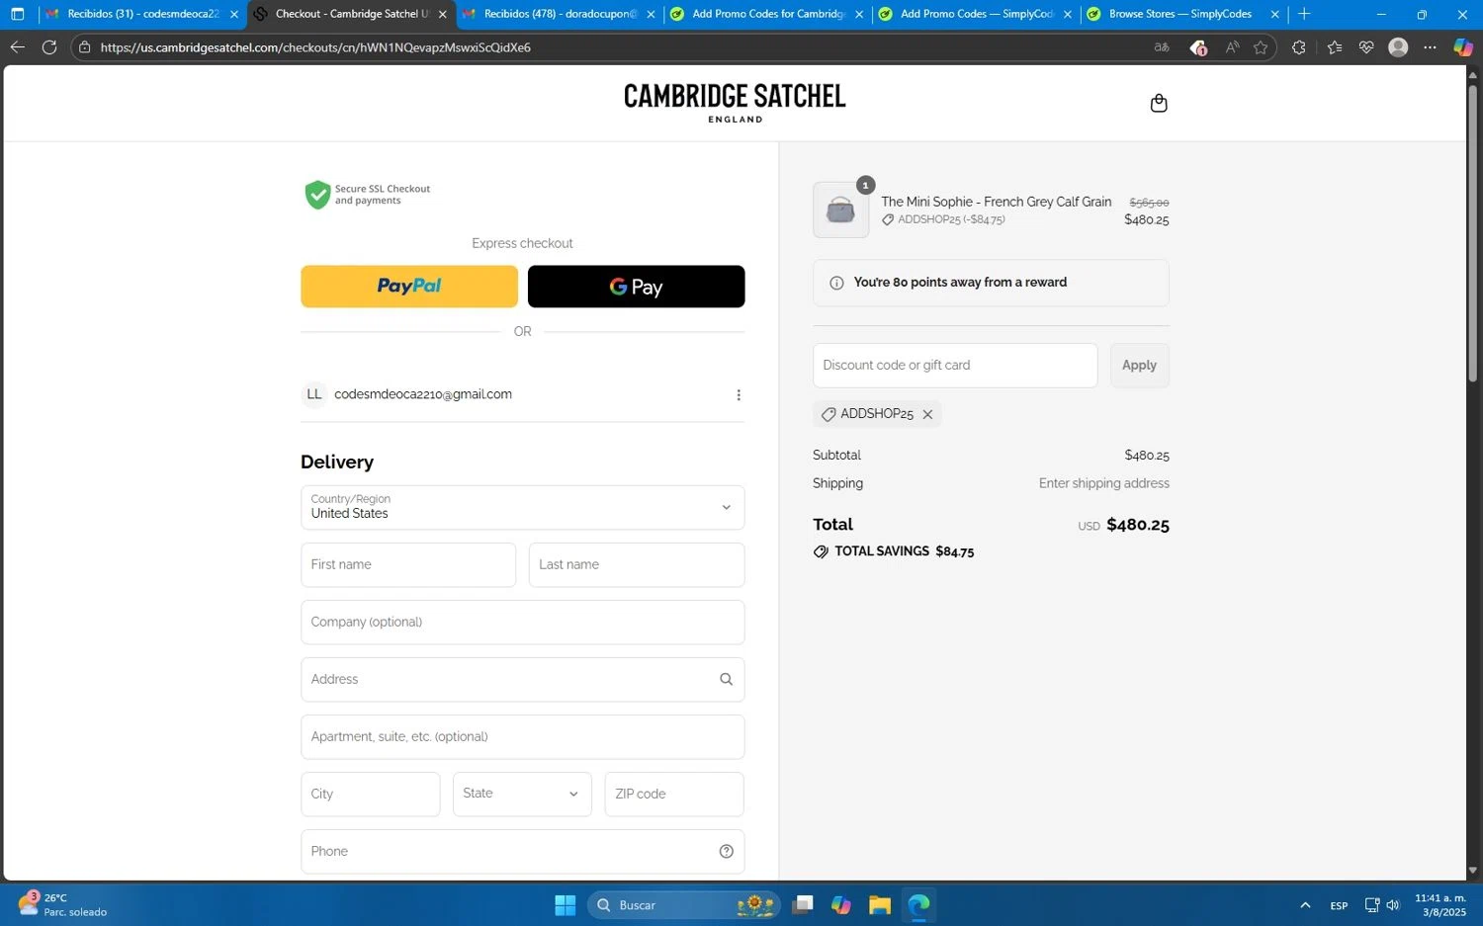Switch to Browse Stores — SimplyCodes tab
This screenshot has width=1483, height=926.
1182,14
